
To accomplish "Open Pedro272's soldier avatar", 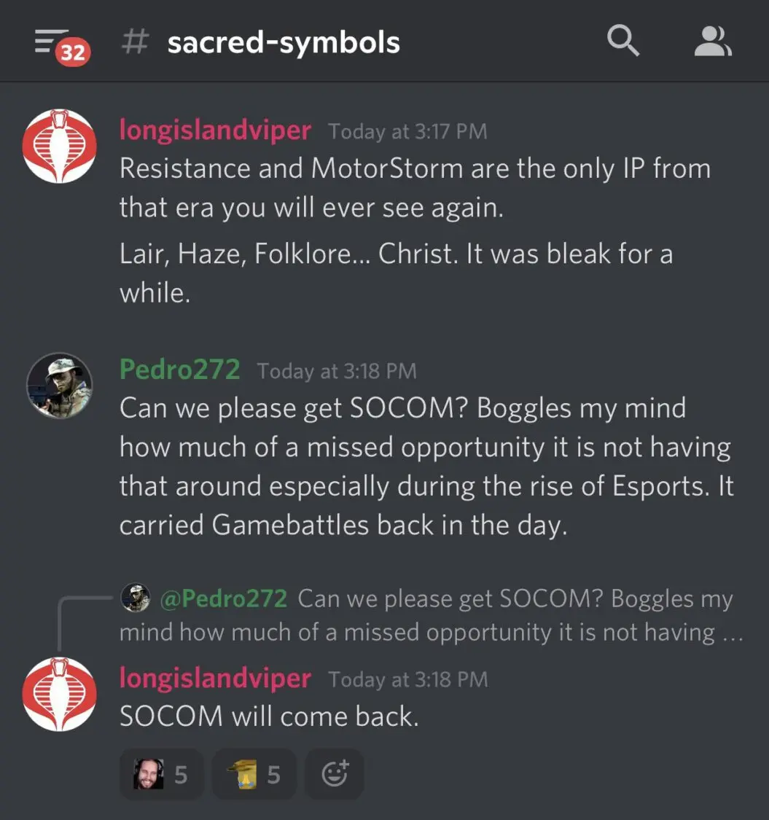I will click(x=60, y=386).
